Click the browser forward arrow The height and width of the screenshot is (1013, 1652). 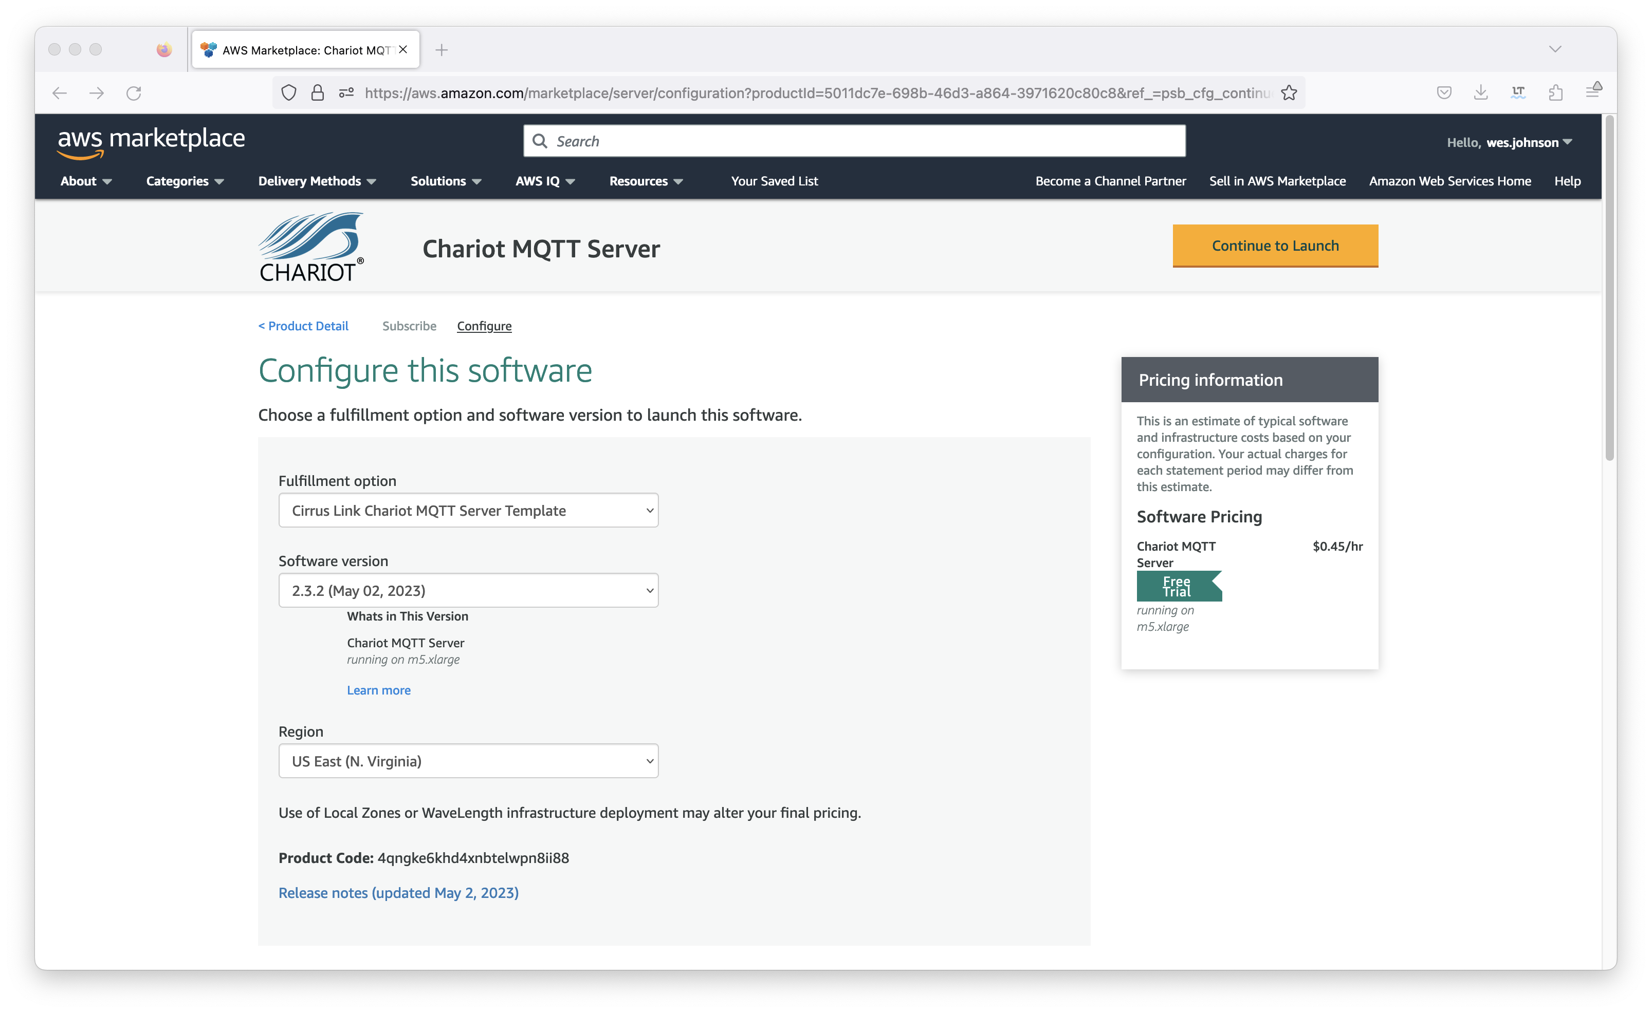[97, 93]
